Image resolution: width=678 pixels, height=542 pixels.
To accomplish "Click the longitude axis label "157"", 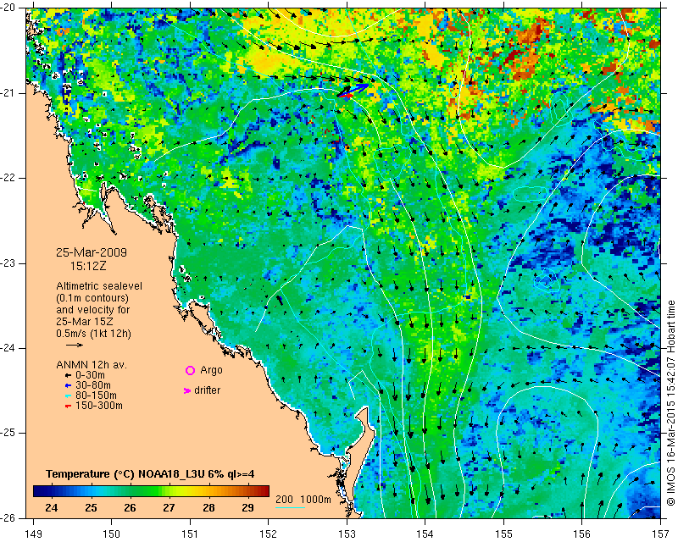I will (661, 534).
